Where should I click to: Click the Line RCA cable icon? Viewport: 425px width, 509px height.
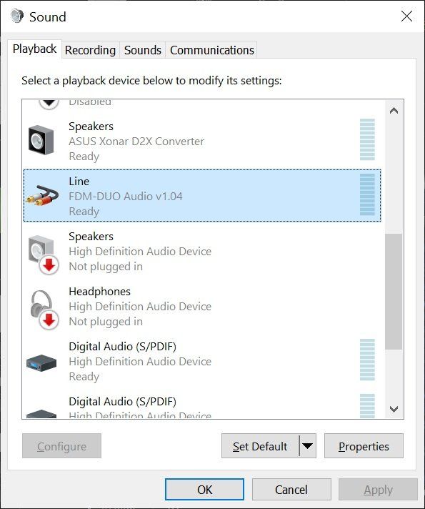(42, 195)
